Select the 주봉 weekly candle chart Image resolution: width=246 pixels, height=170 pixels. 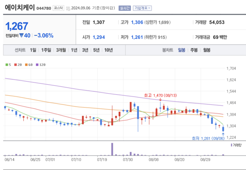194,50
